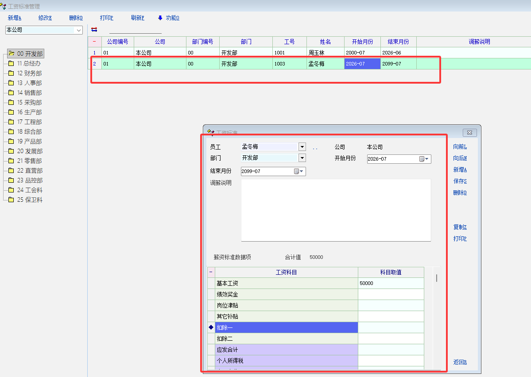Image resolution: width=531 pixels, height=377 pixels.
Task: Click the 调薪说明 column header
Action: click(x=479, y=42)
